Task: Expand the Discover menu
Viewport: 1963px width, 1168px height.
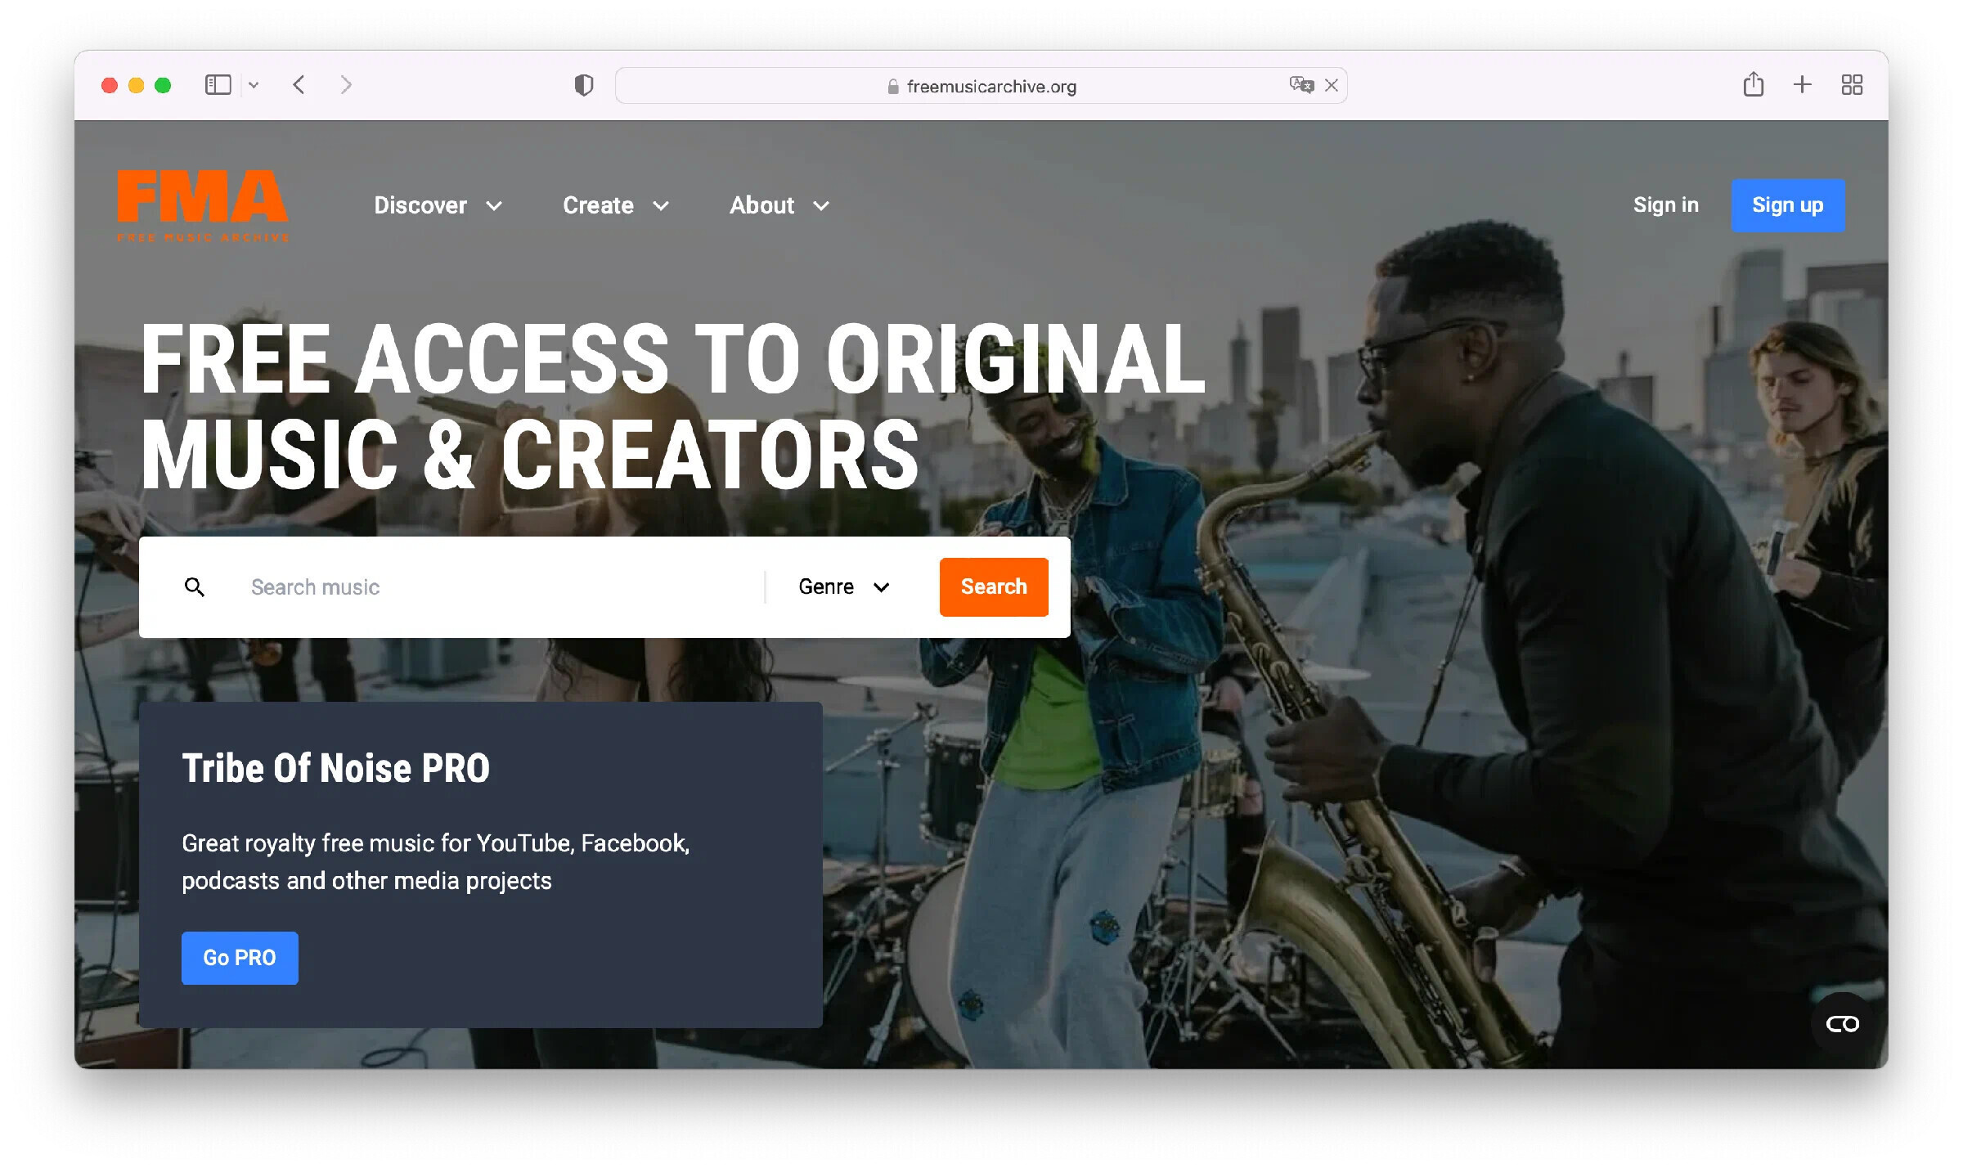Action: [438, 205]
